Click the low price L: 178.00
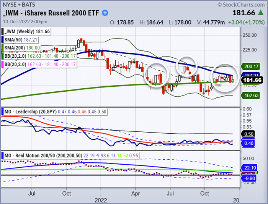Screen dimensions: 268x204 pyautogui.click(x=180, y=22)
